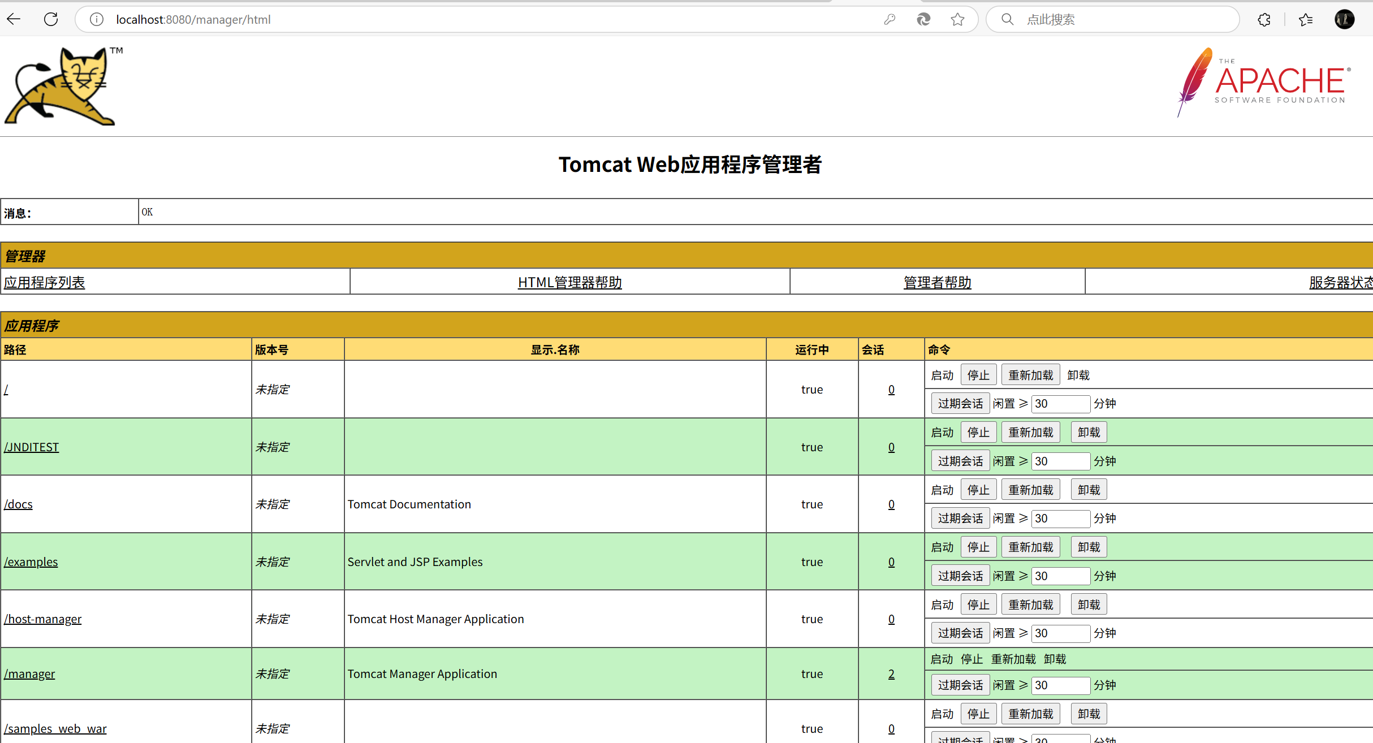The height and width of the screenshot is (743, 1373).
Task: Click the user profile avatar
Action: (1344, 19)
